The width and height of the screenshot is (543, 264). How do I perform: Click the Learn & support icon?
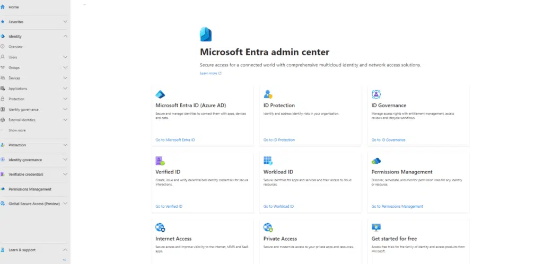pos(3,250)
